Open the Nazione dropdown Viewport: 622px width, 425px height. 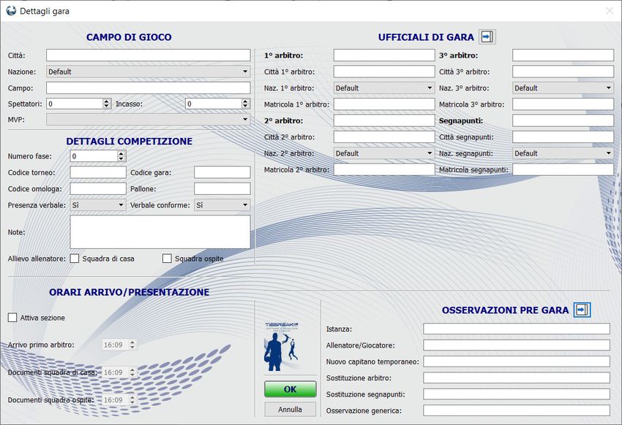[148, 72]
